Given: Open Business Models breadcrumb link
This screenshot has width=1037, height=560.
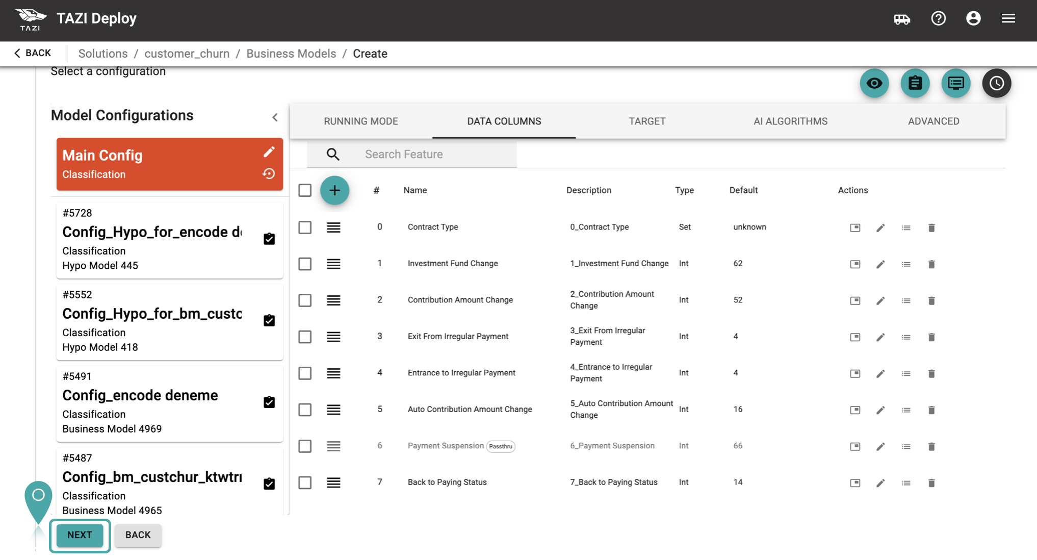Looking at the screenshot, I should pos(291,54).
